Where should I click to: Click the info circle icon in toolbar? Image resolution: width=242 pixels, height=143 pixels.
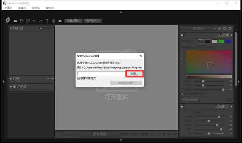(x=54, y=21)
